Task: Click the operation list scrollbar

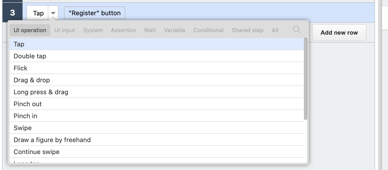Action: (305, 79)
